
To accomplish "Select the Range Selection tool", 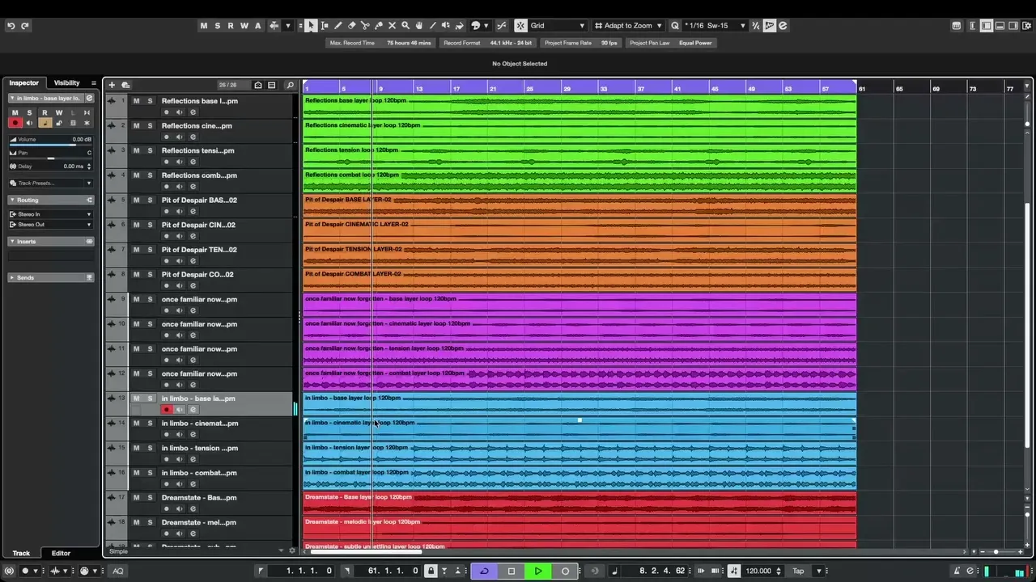I will point(325,26).
